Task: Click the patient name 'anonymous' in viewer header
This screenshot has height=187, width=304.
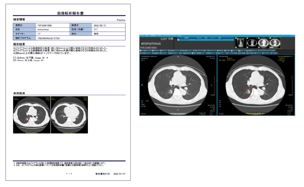Action: click(150, 43)
